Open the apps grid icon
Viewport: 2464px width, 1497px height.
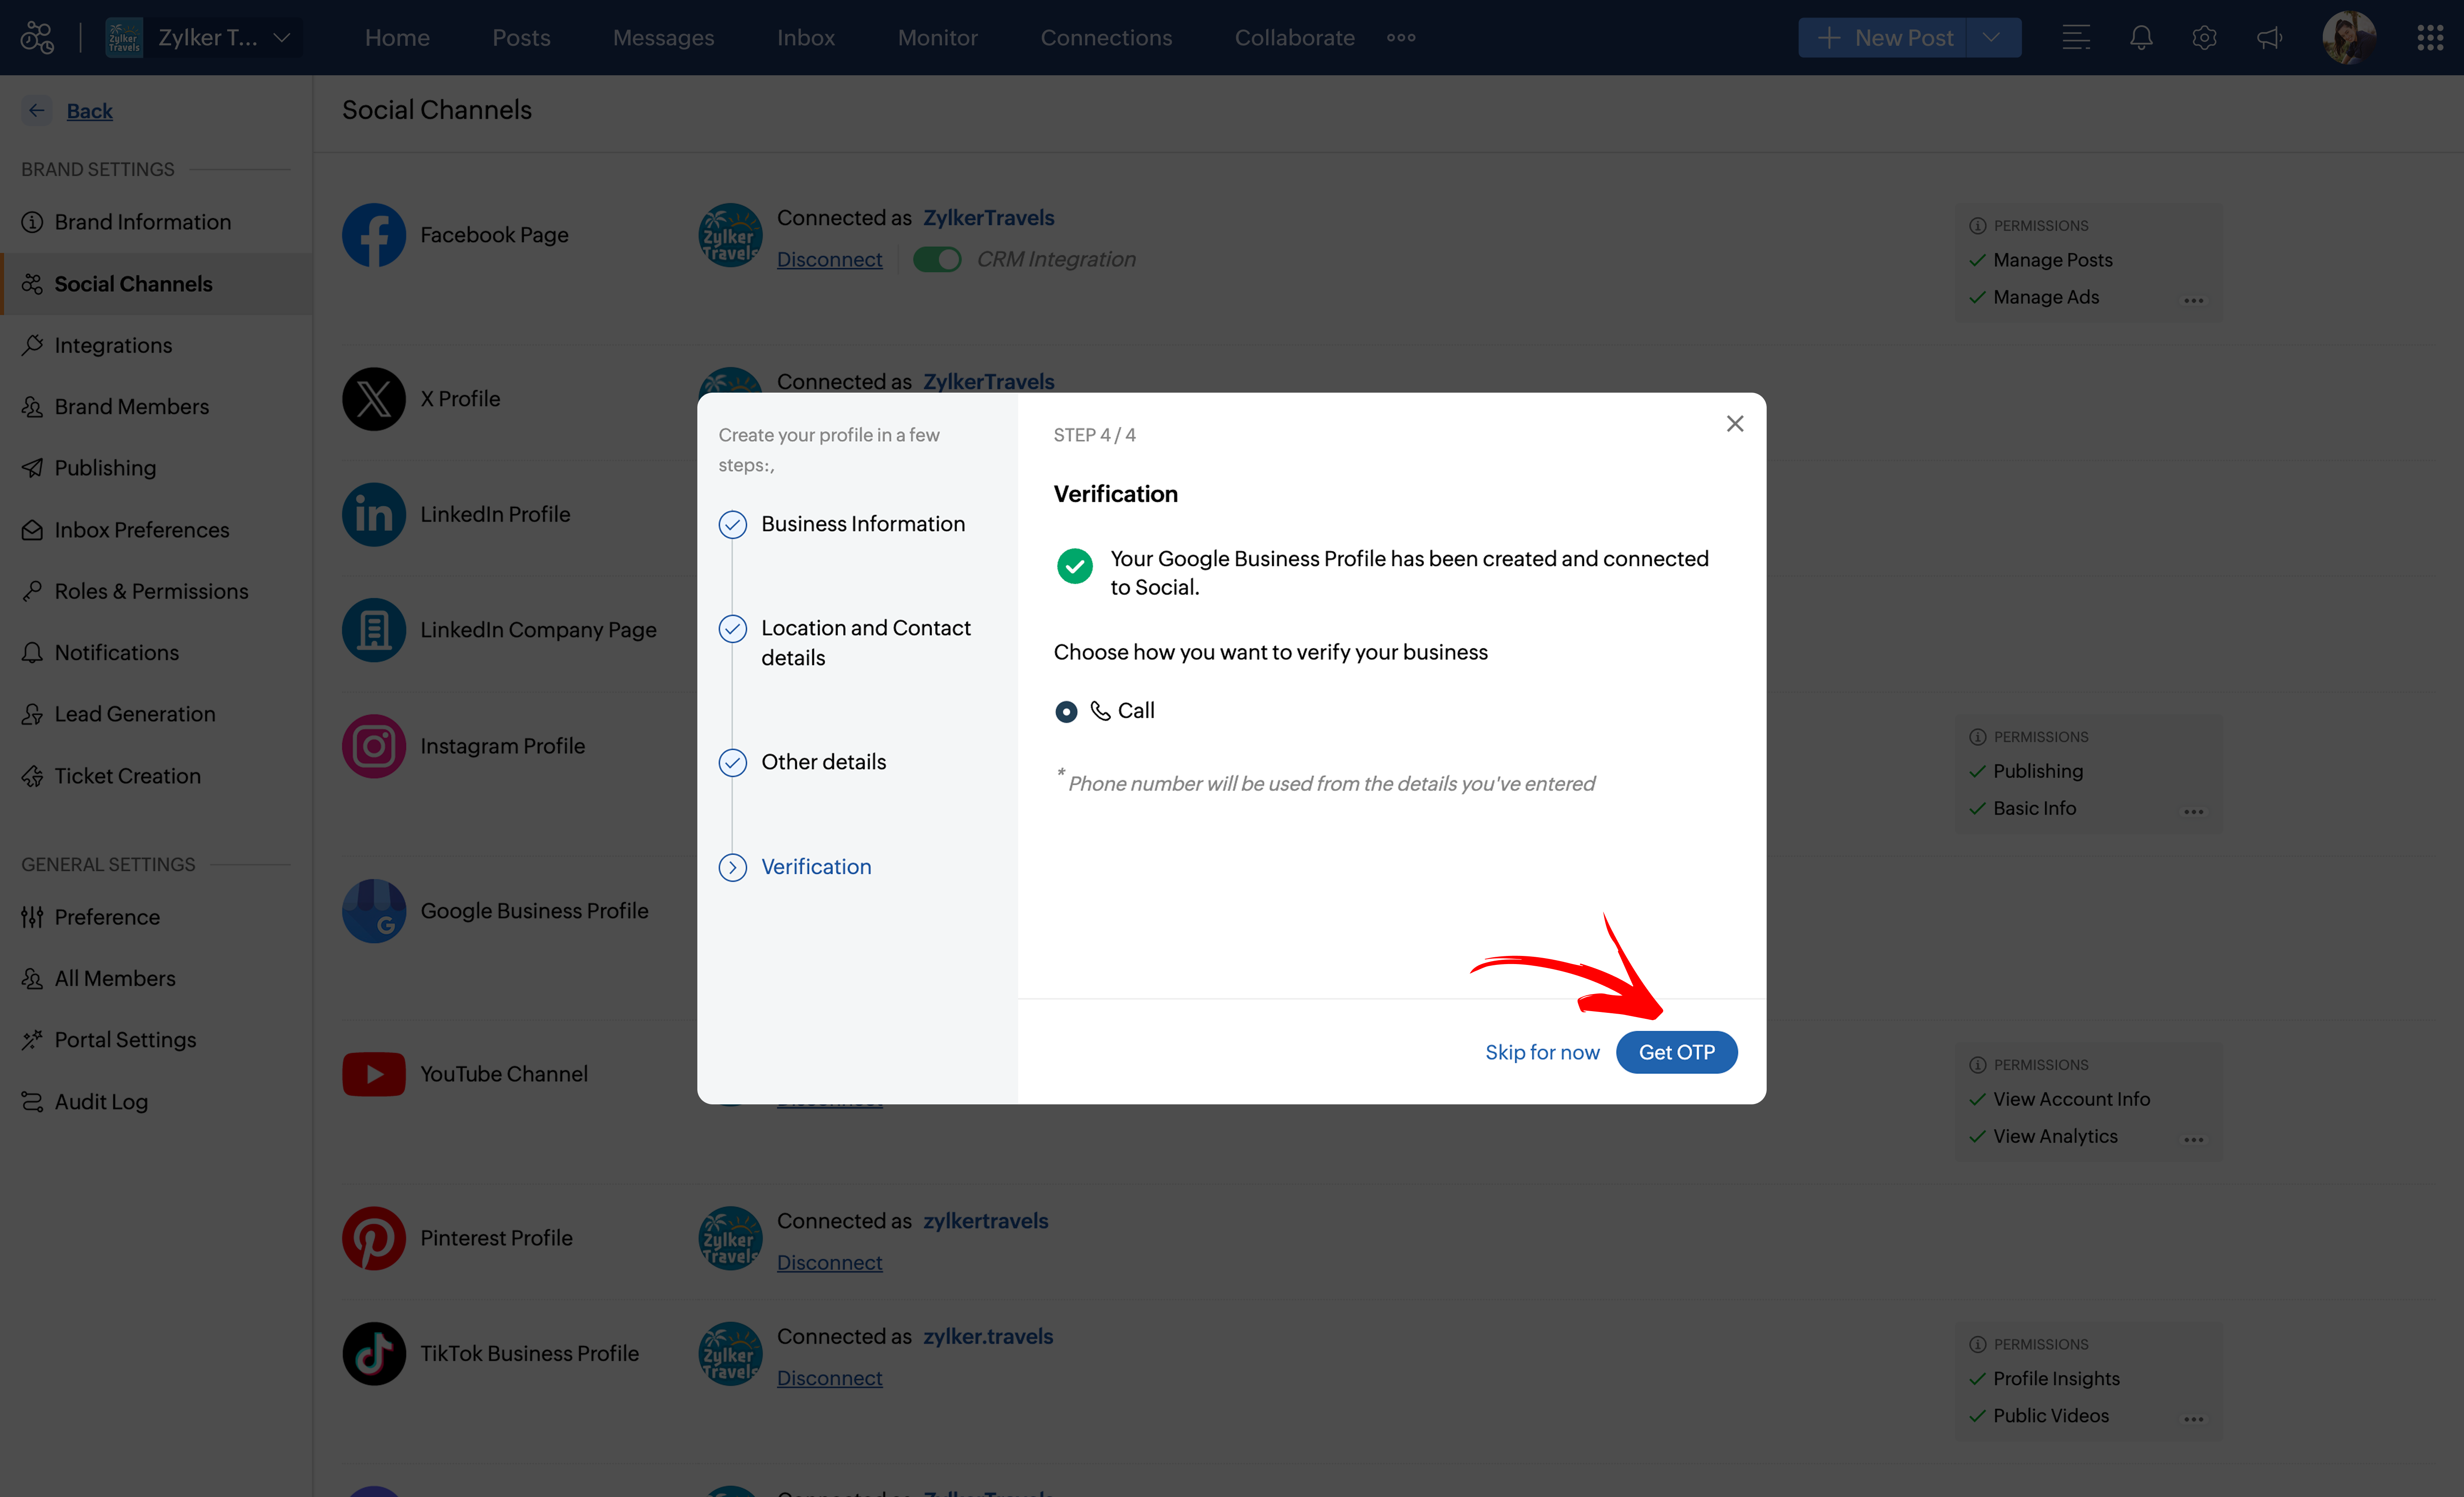click(x=2430, y=38)
